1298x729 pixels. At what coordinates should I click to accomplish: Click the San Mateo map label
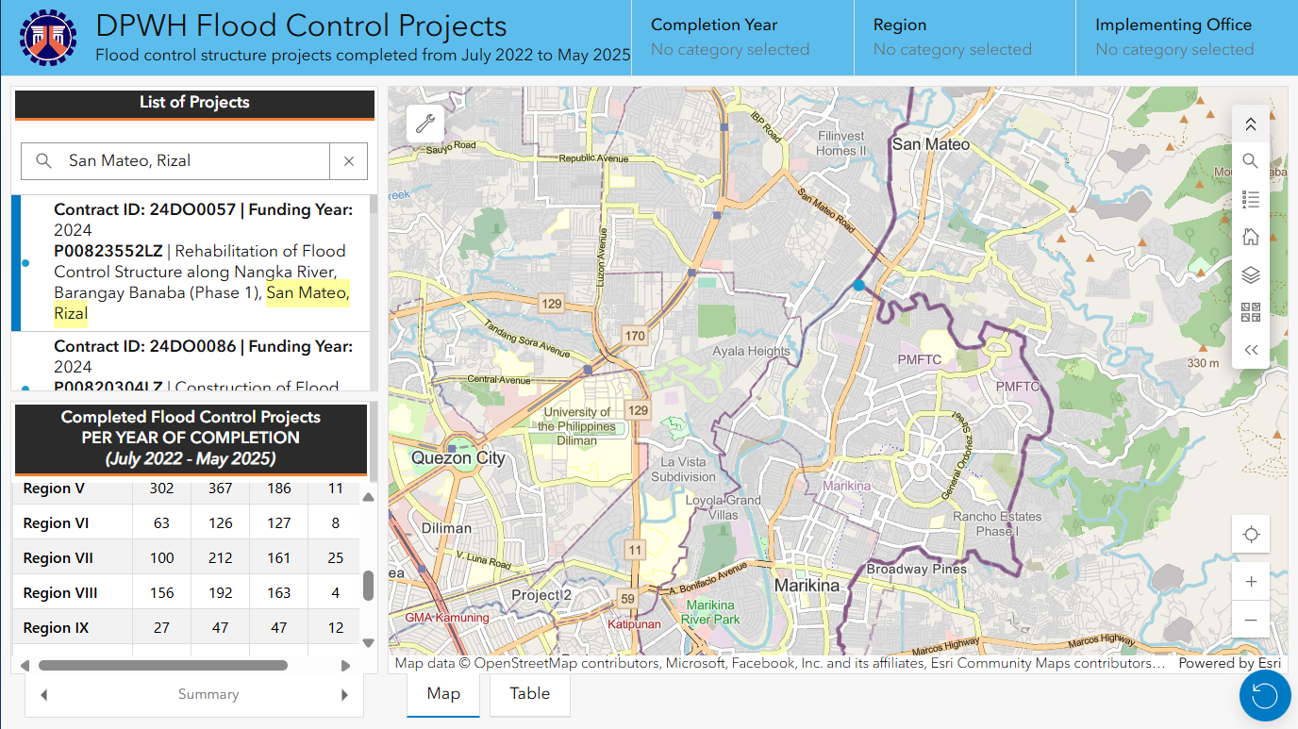931,144
